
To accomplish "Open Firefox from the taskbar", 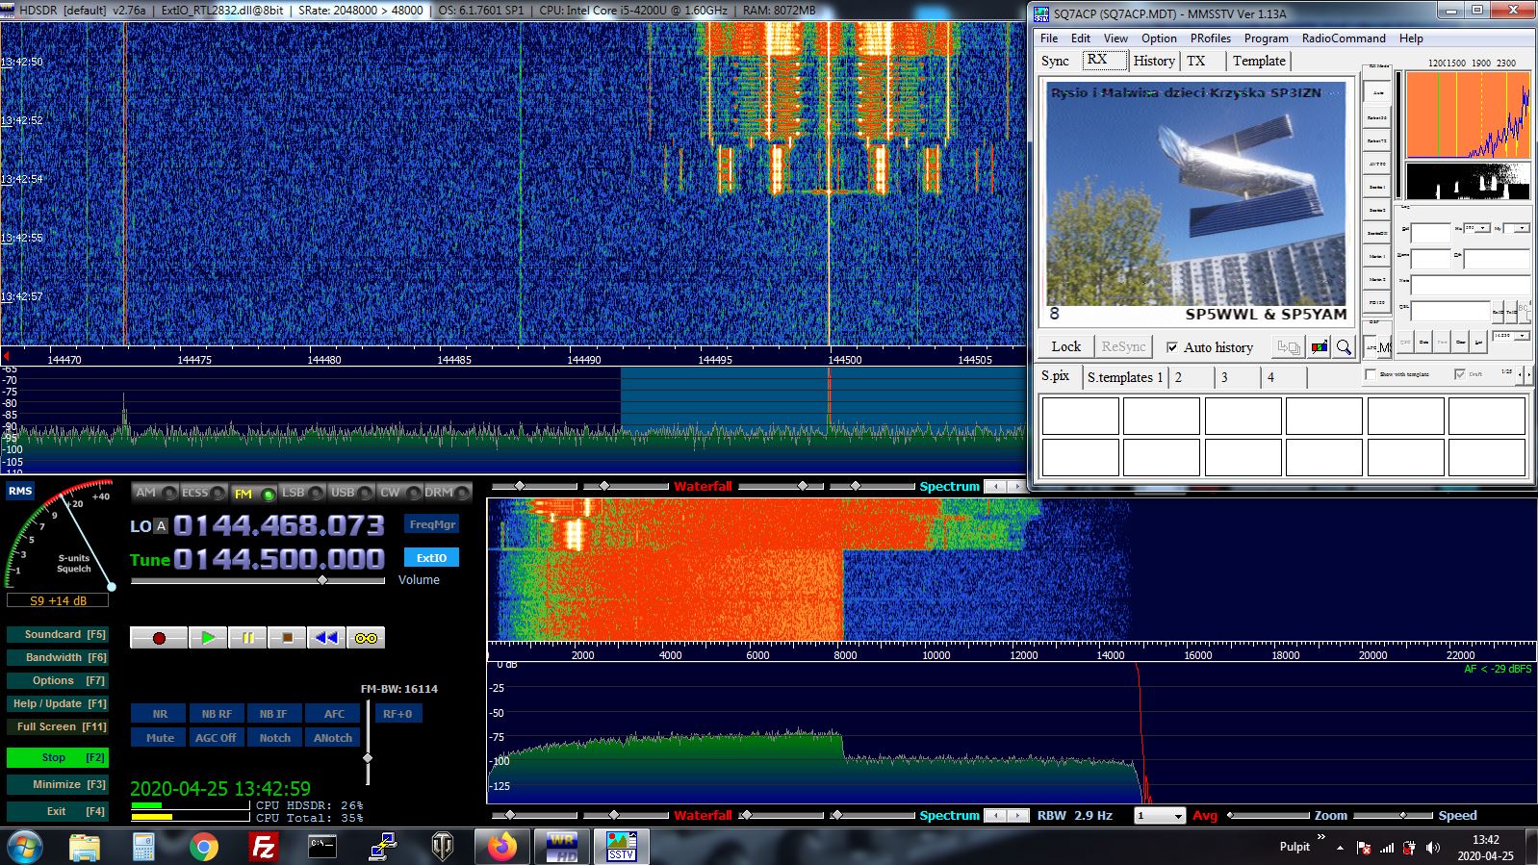I will [x=501, y=847].
